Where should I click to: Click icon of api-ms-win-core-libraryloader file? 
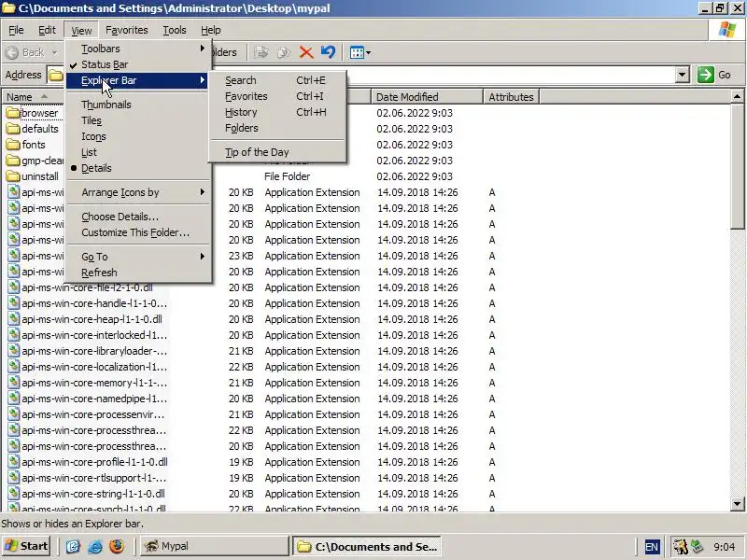(14, 351)
